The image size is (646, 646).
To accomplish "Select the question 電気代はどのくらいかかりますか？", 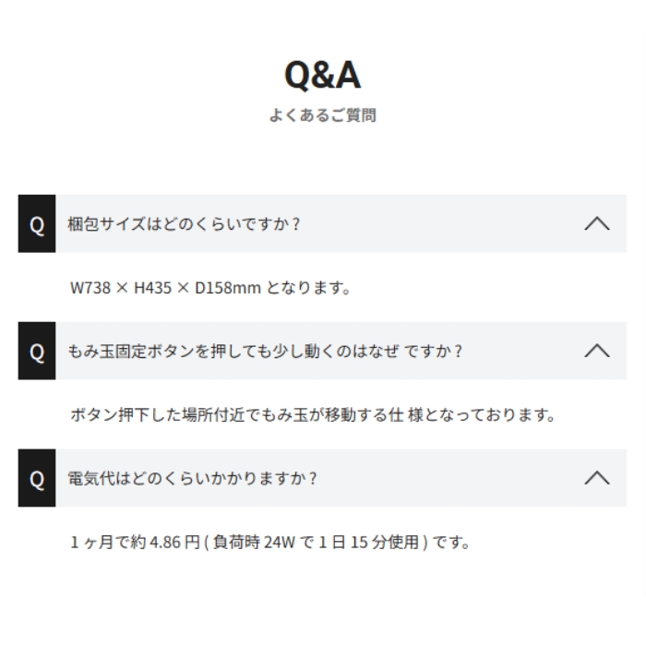I will (192, 479).
